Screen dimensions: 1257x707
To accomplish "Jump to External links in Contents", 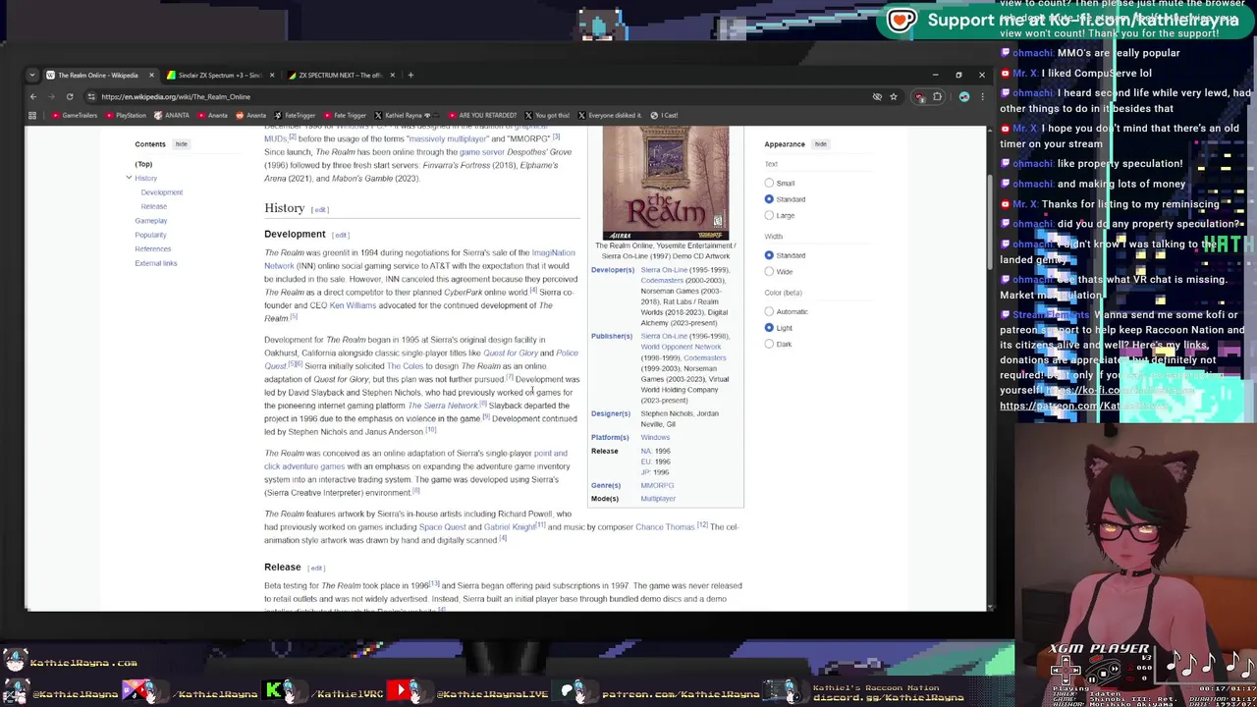I will (x=155, y=263).
